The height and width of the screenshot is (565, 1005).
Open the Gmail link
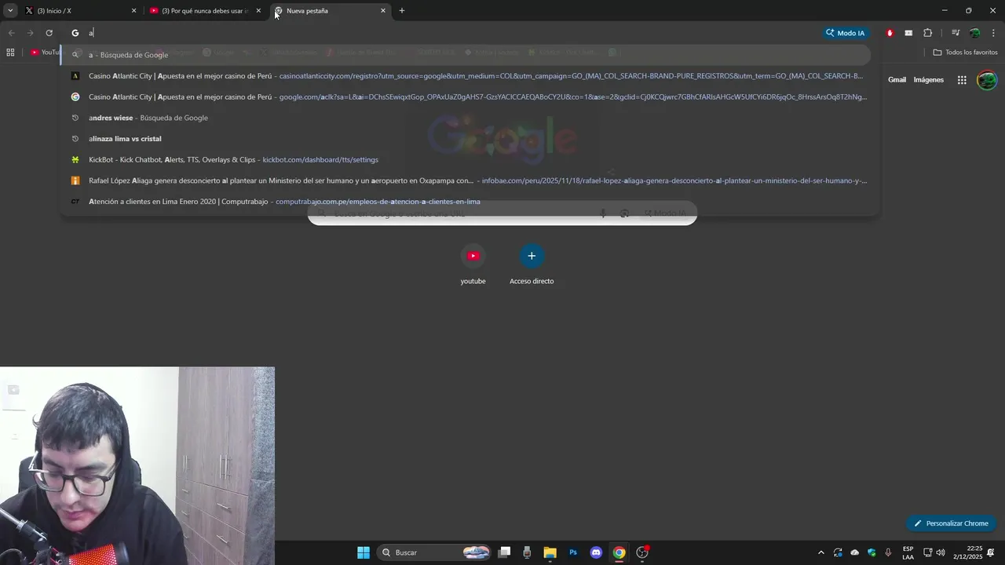pos(897,80)
